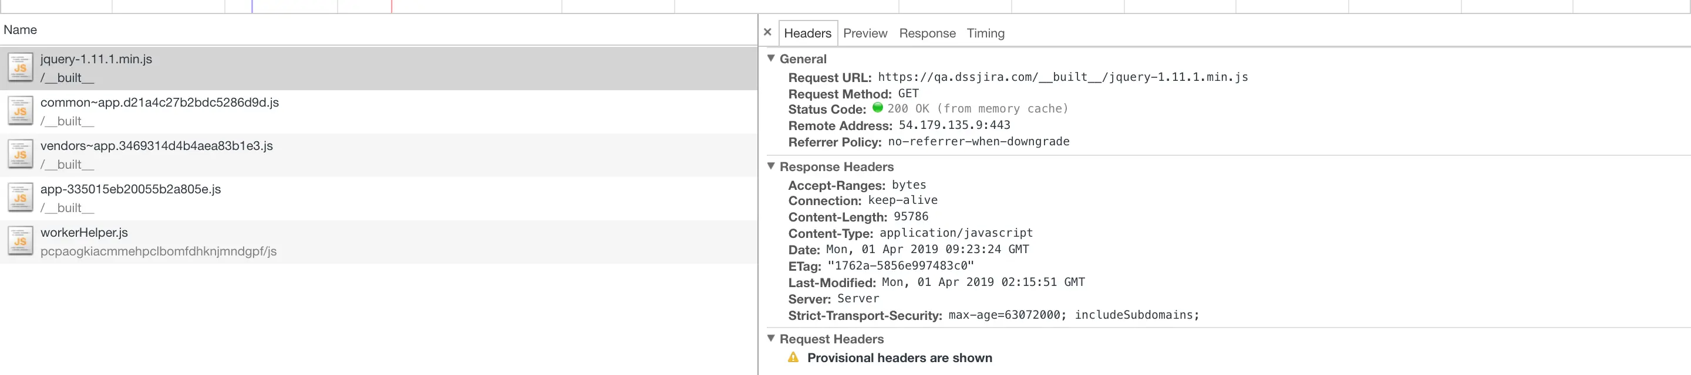This screenshot has height=375, width=1691.
Task: Select the vendors~app.3469314d4b4aea83b1e3.js request
Action: [156, 146]
